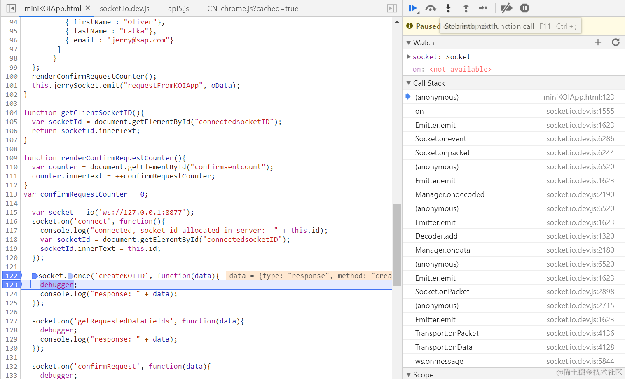625x379 pixels.
Task: Open the api5.js tab
Action: pyautogui.click(x=178, y=9)
